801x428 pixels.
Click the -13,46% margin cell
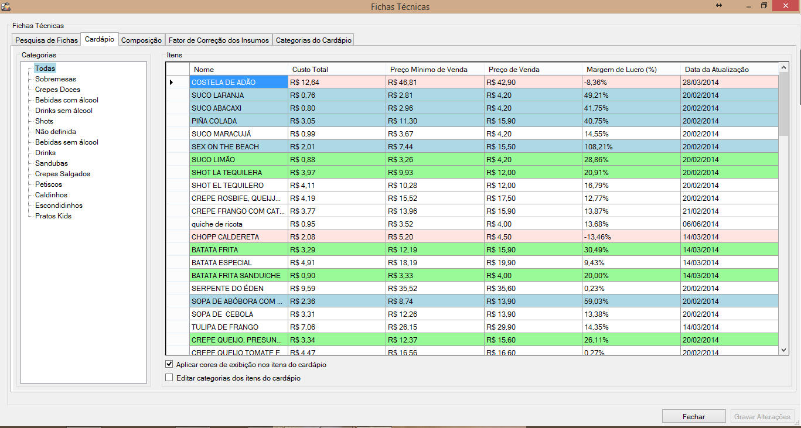631,237
